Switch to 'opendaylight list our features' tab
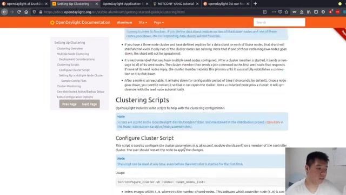 (x=226, y=4)
